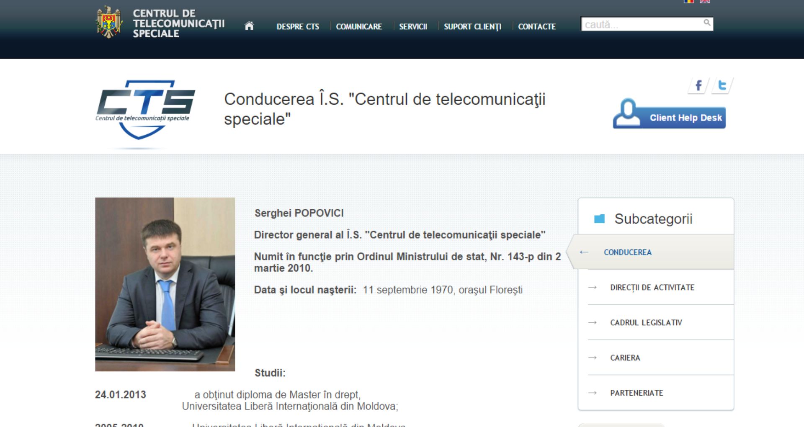Image resolution: width=804 pixels, height=427 pixels.
Task: Click the search magnifier icon
Action: pos(707,23)
